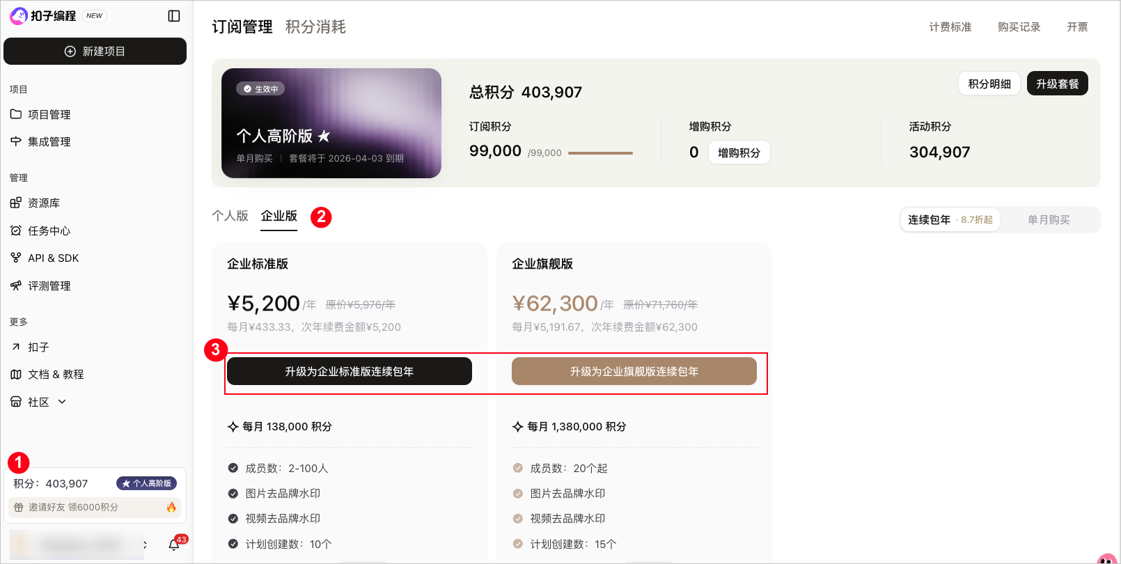
Task: Click the check icon beside 计划创建数：10个
Action: (x=233, y=544)
